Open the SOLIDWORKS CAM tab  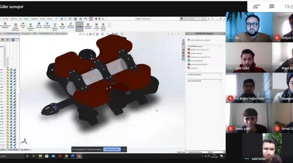click(x=46, y=34)
